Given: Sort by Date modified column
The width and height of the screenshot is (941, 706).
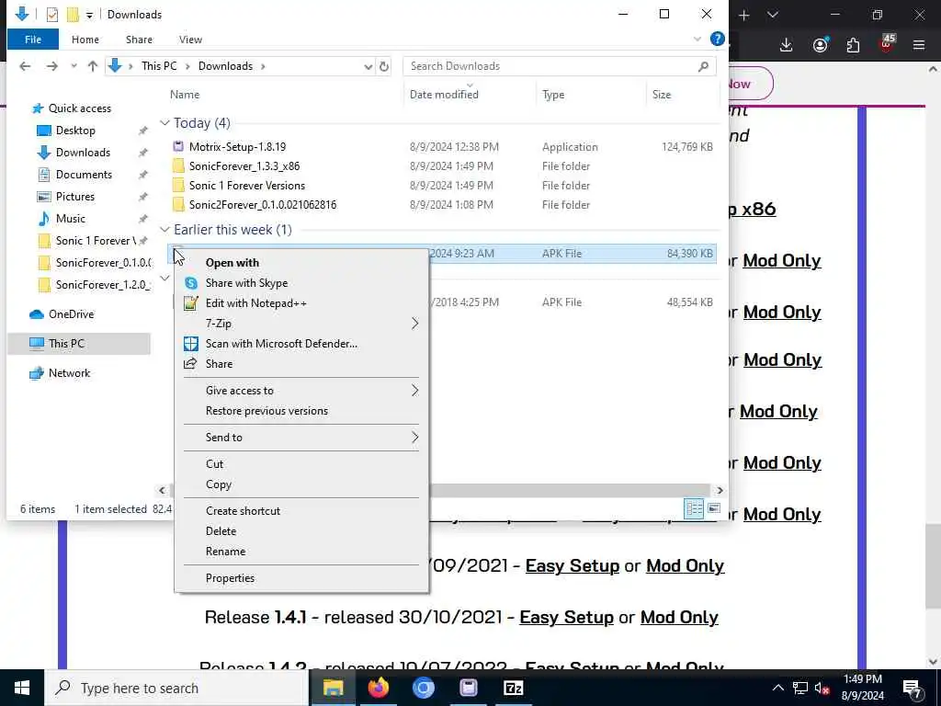Looking at the screenshot, I should coord(444,95).
